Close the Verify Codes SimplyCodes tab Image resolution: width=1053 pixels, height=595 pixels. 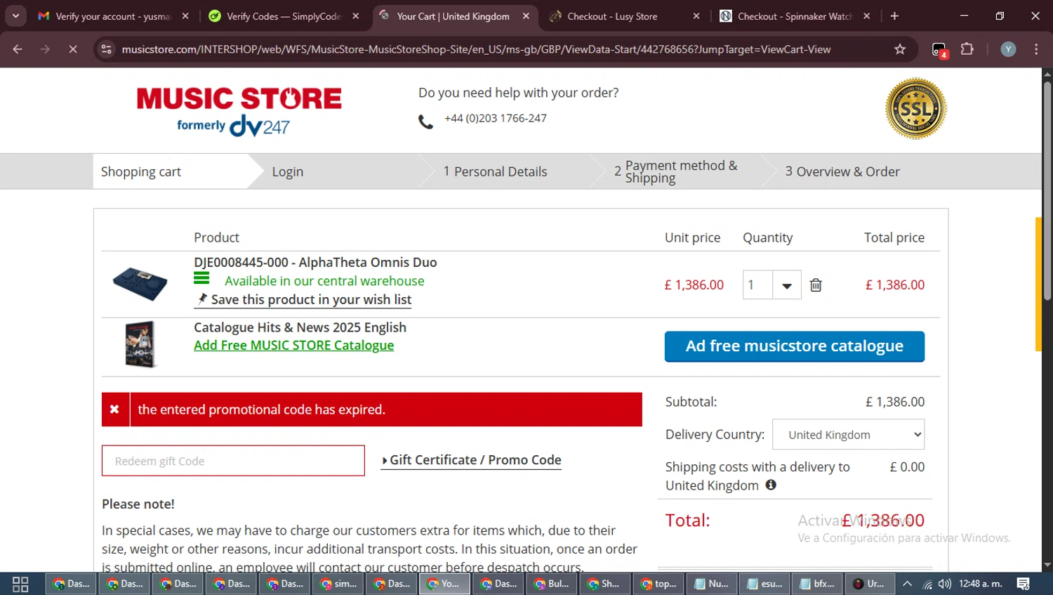[356, 16]
